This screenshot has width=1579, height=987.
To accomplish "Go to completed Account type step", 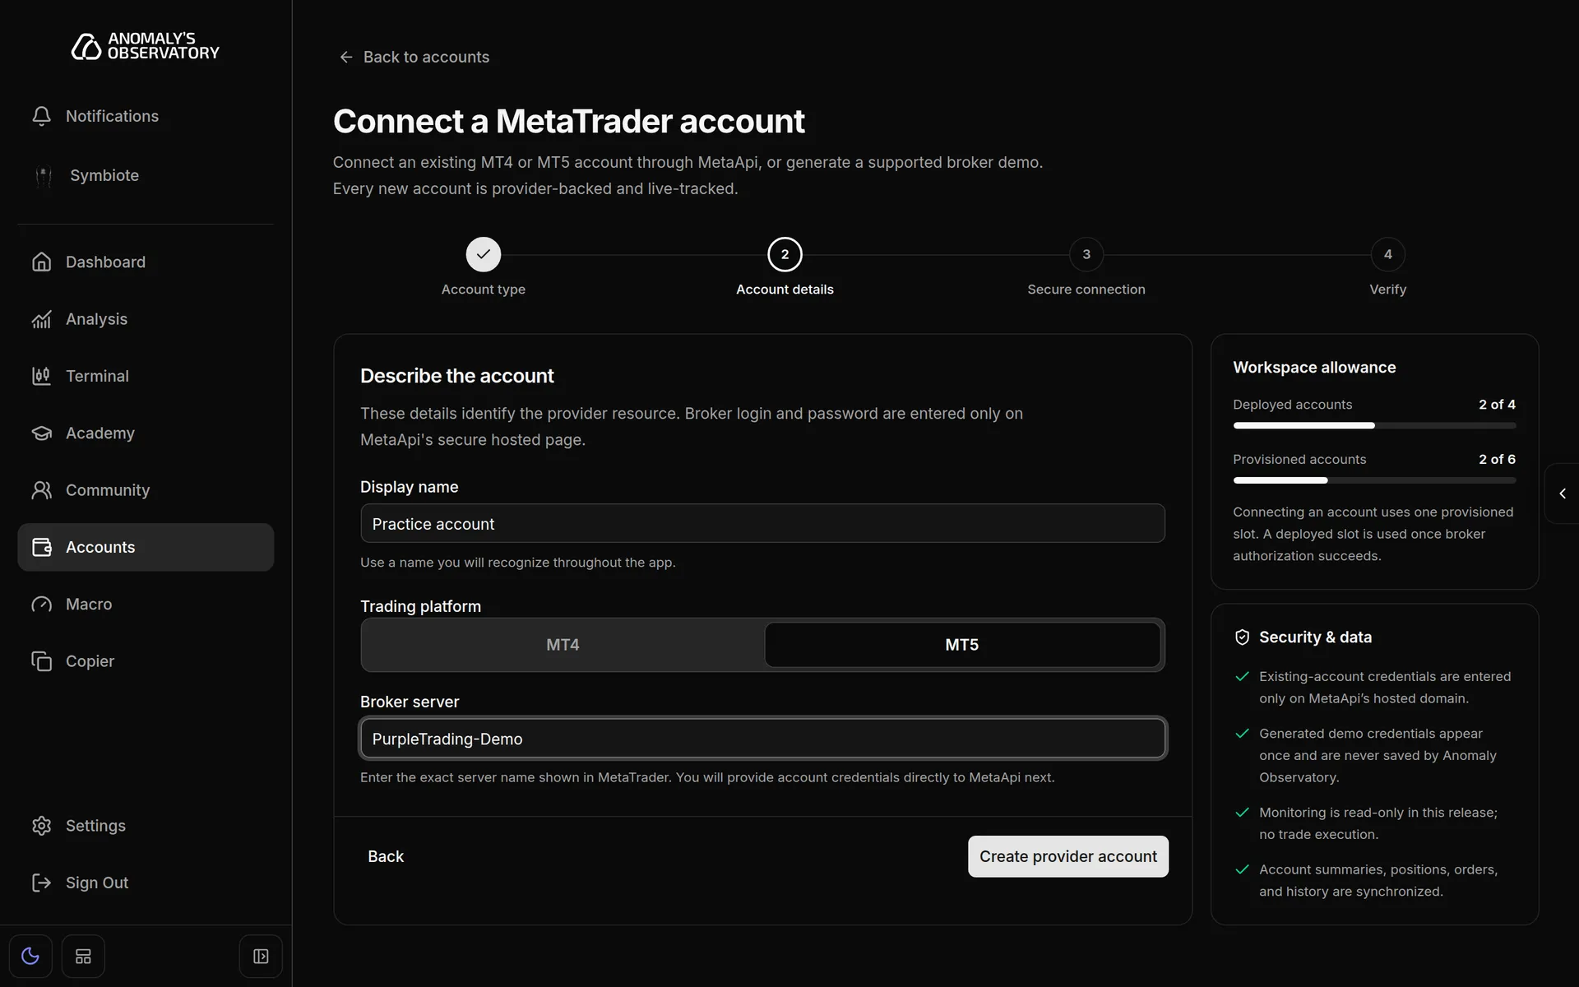I will pyautogui.click(x=484, y=254).
